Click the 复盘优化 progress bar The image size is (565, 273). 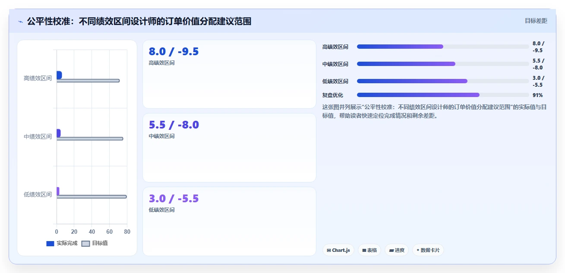click(443, 95)
